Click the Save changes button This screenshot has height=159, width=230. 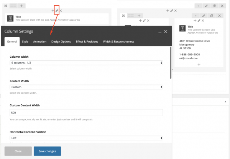point(47,151)
